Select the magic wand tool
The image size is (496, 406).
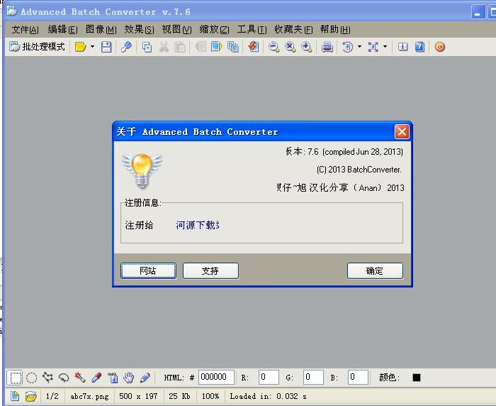[x=80, y=377]
